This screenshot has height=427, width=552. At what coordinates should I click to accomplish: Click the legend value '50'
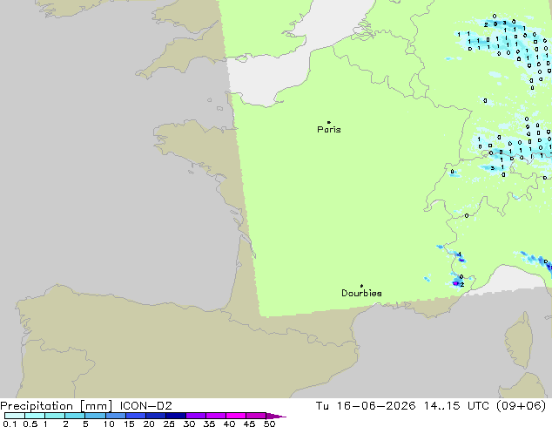[269, 424]
